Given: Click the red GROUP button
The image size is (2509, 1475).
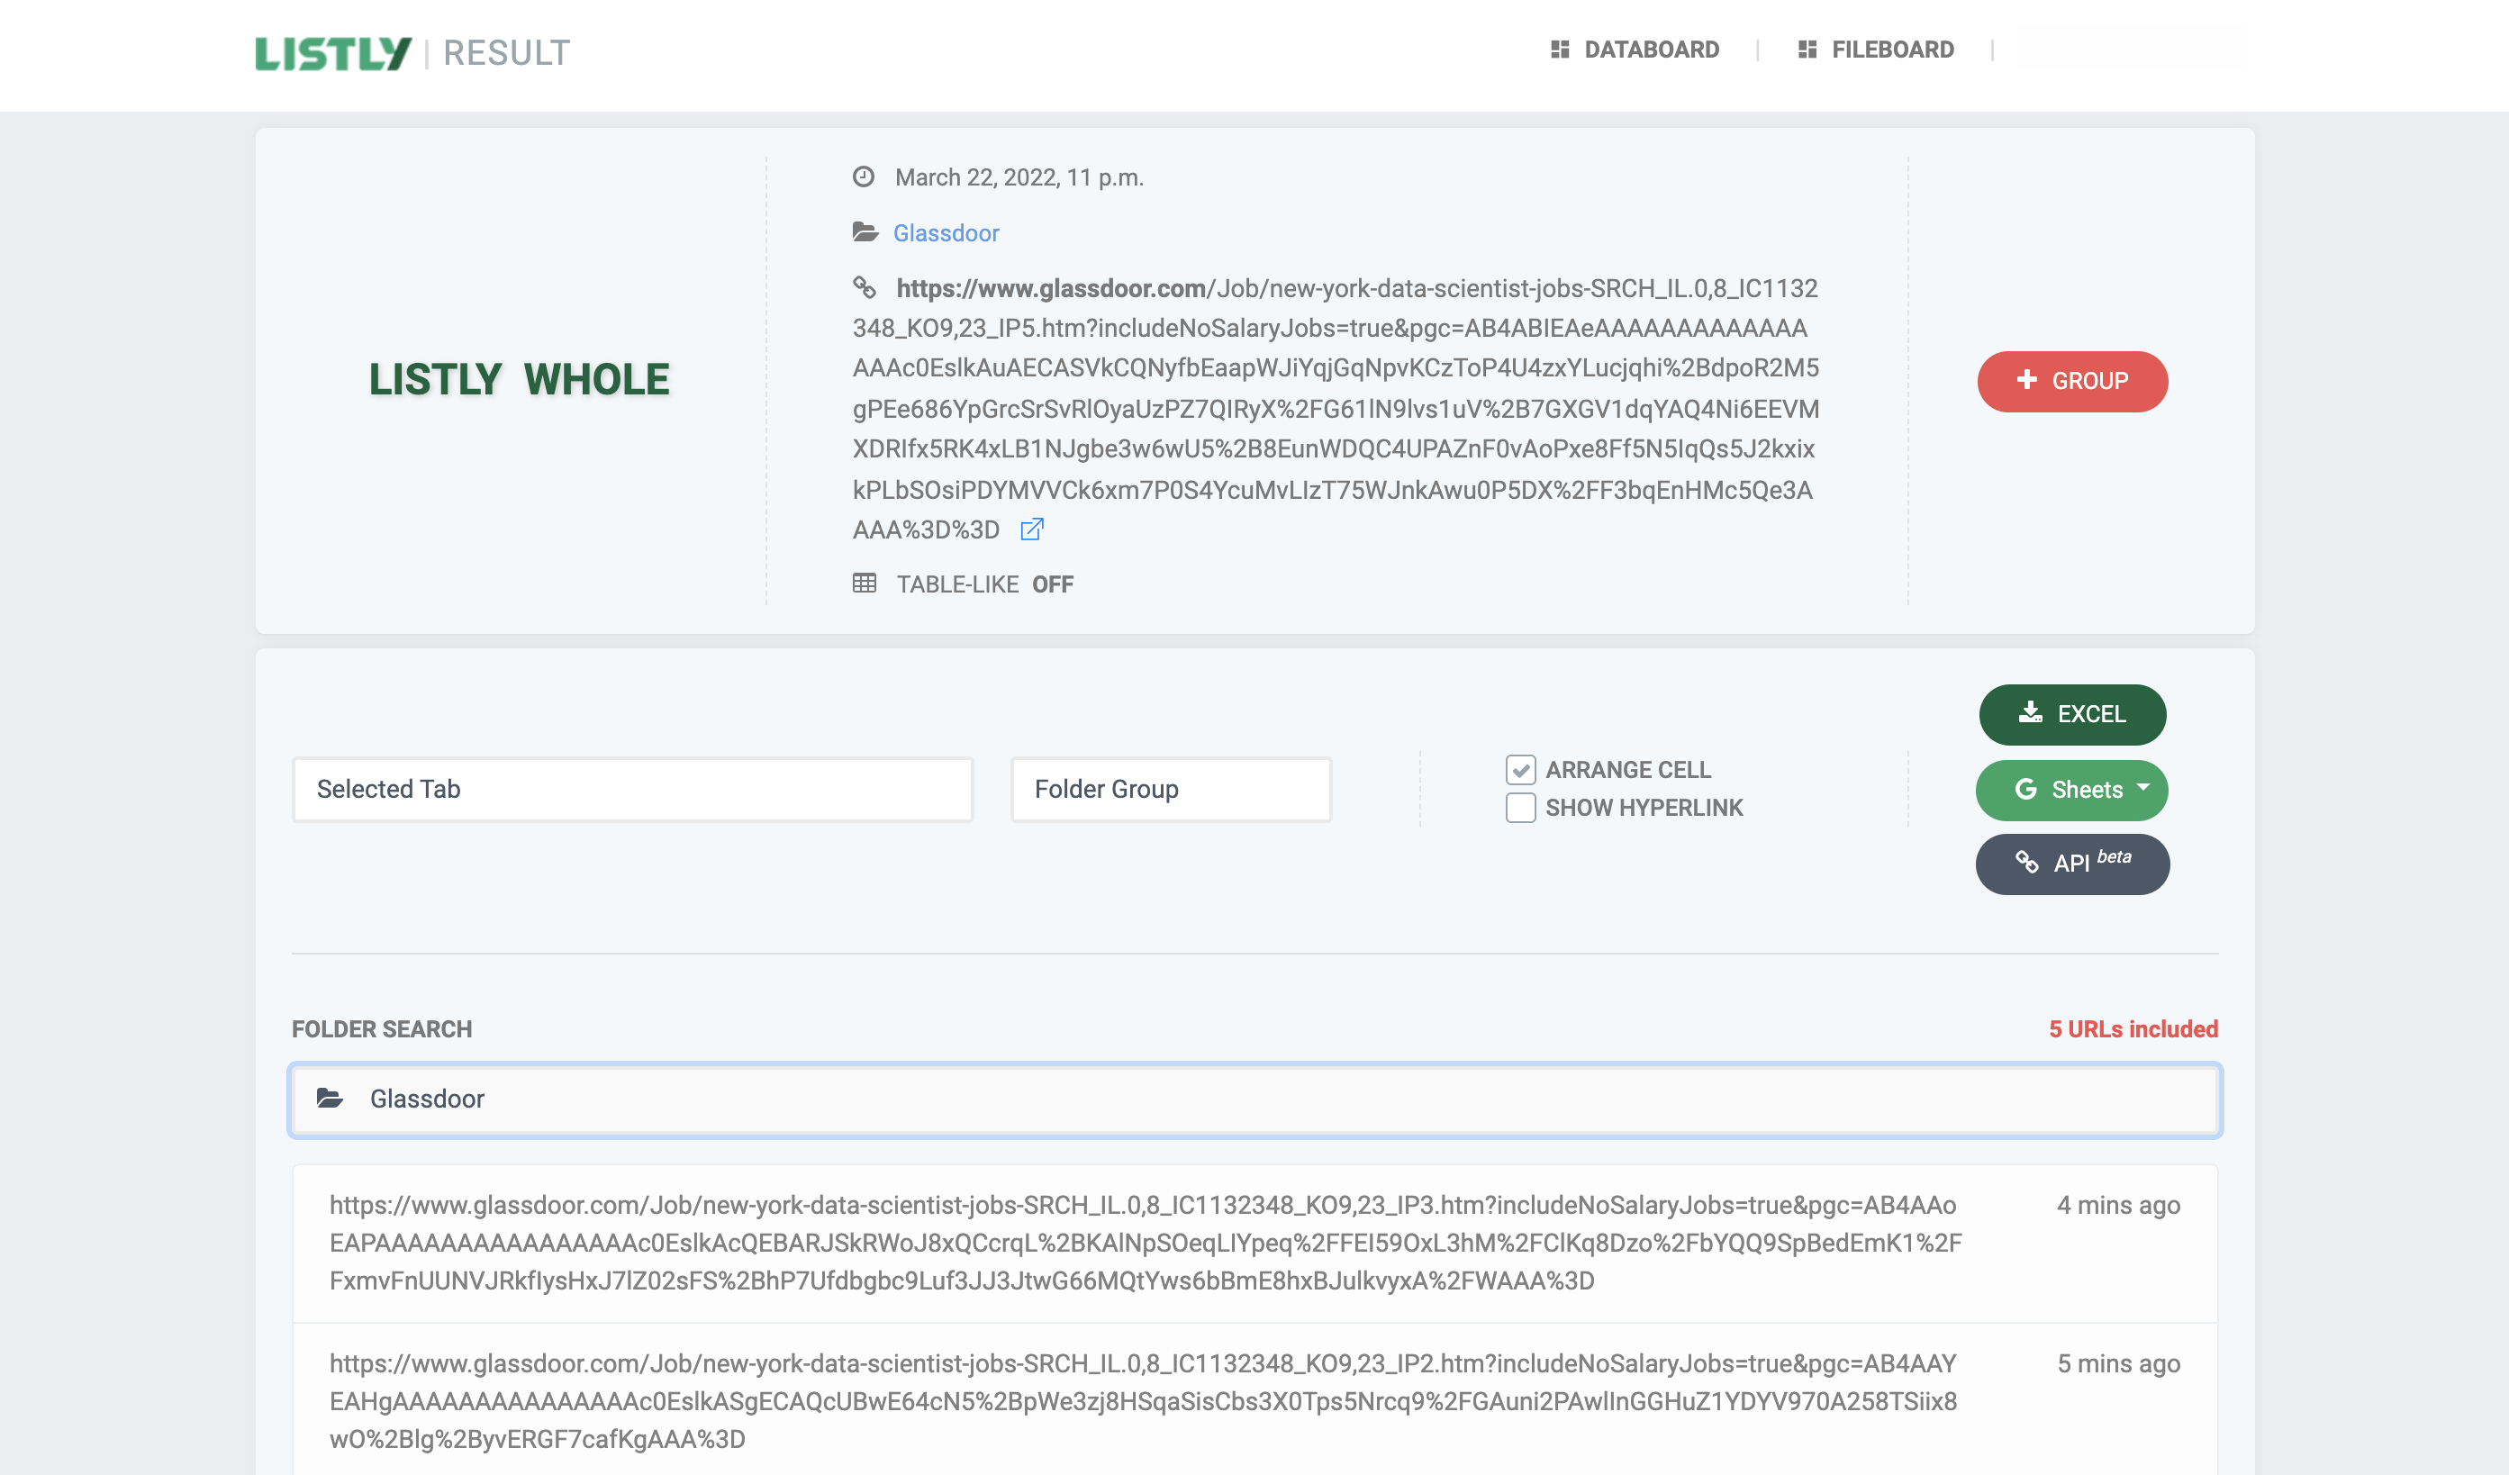Looking at the screenshot, I should pos(2072,381).
